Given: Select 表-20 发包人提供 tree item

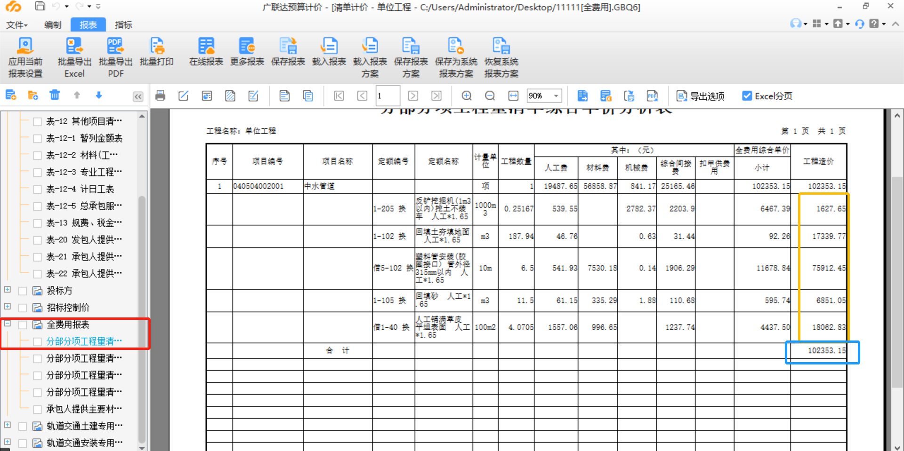Looking at the screenshot, I should [84, 240].
